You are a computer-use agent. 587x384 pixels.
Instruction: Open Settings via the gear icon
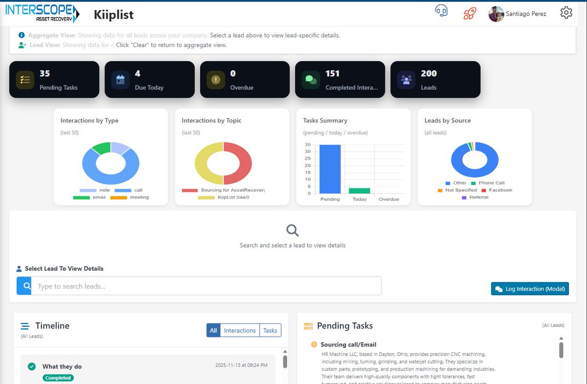[566, 13]
